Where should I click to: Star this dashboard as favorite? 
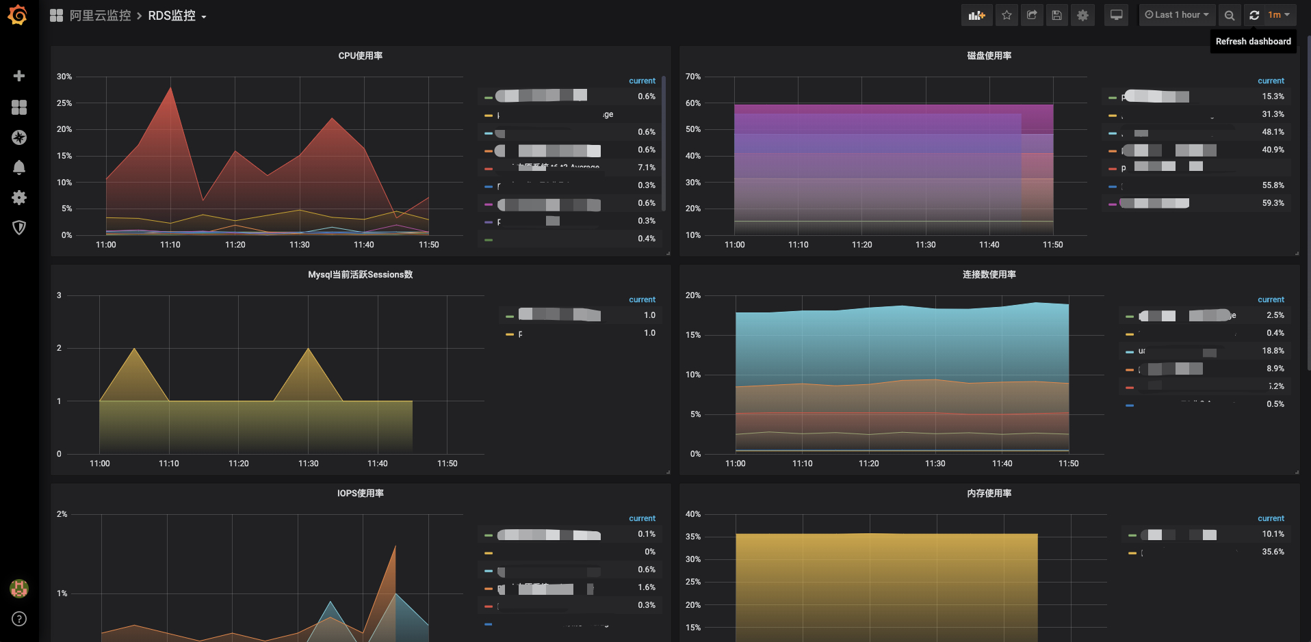click(1007, 15)
